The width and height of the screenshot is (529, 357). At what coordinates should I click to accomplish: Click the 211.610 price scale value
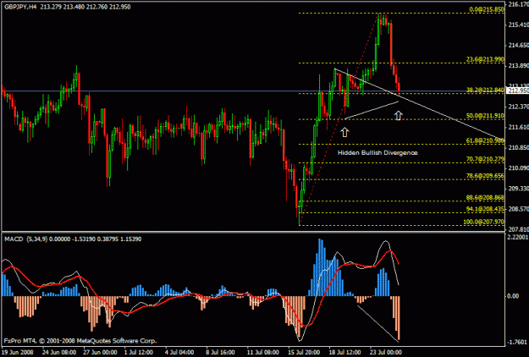click(518, 127)
